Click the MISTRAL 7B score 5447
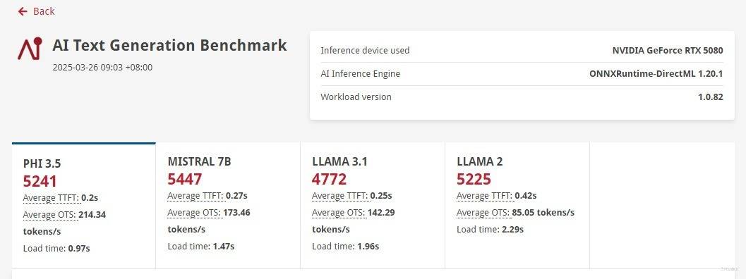Viewport: 746px width, 279px height. pos(185,179)
